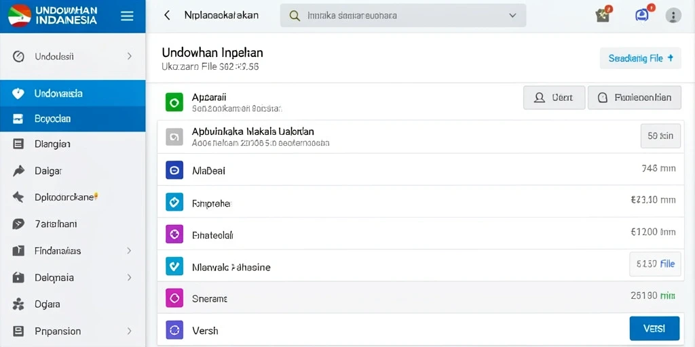Screen dimensions: 695x347
Task: Click the MaDeai row name
Action: [209, 170]
